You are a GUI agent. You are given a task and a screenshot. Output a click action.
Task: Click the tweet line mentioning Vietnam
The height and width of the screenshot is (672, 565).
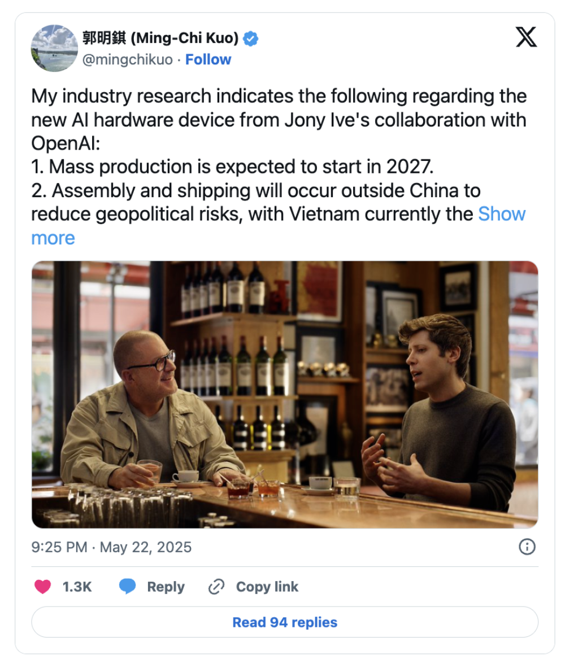pyautogui.click(x=252, y=214)
